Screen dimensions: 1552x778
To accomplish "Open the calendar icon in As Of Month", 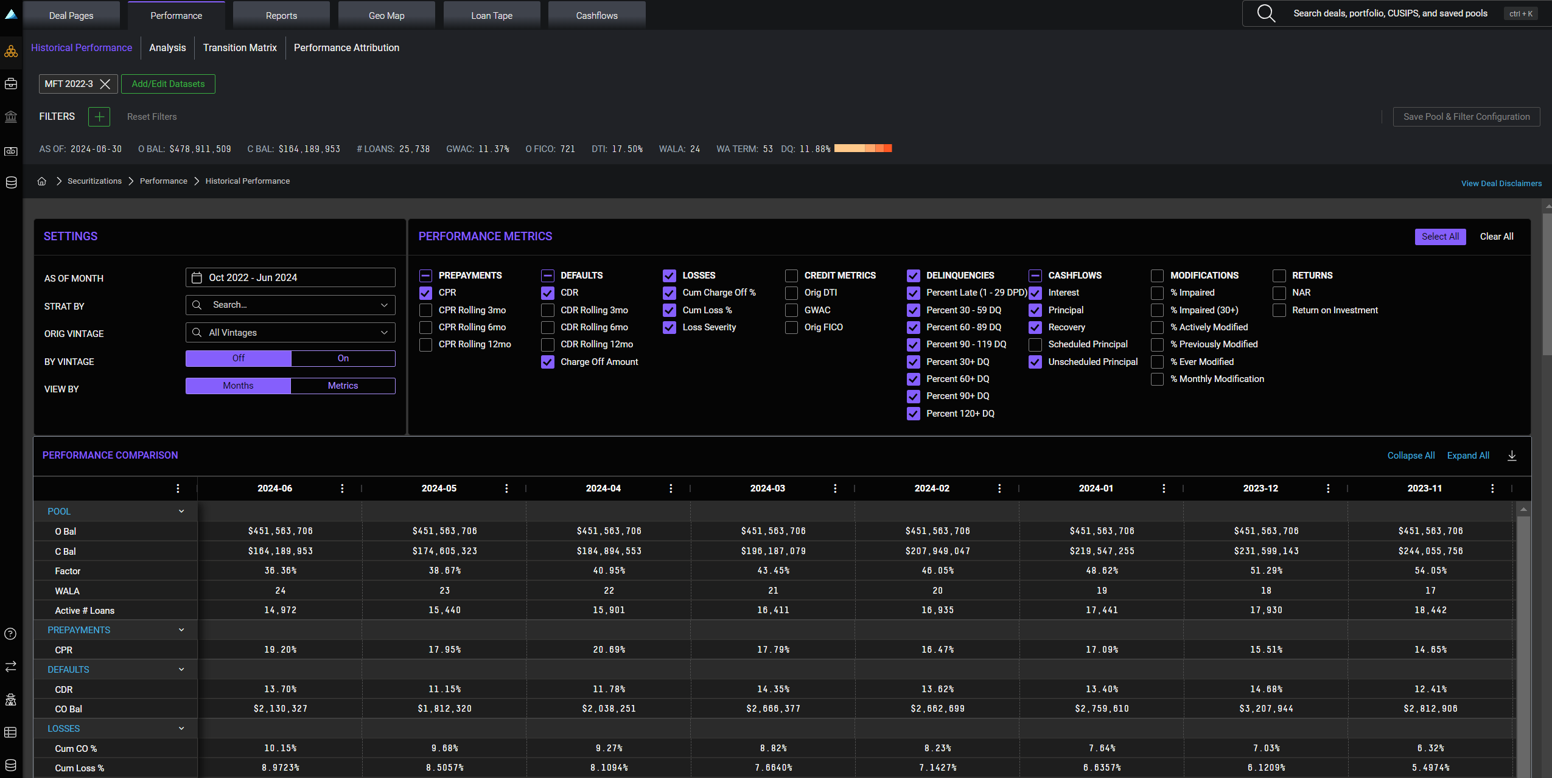I will click(197, 277).
